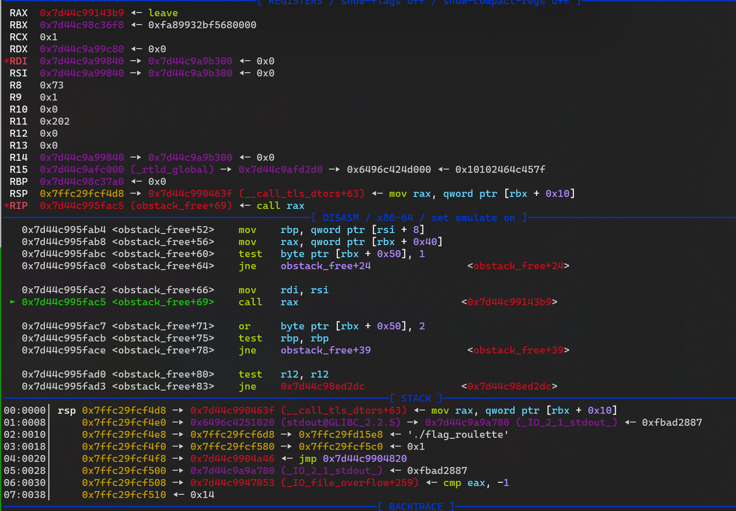
Task: Select the mov rdi, rsi instruction
Action: click(283, 290)
